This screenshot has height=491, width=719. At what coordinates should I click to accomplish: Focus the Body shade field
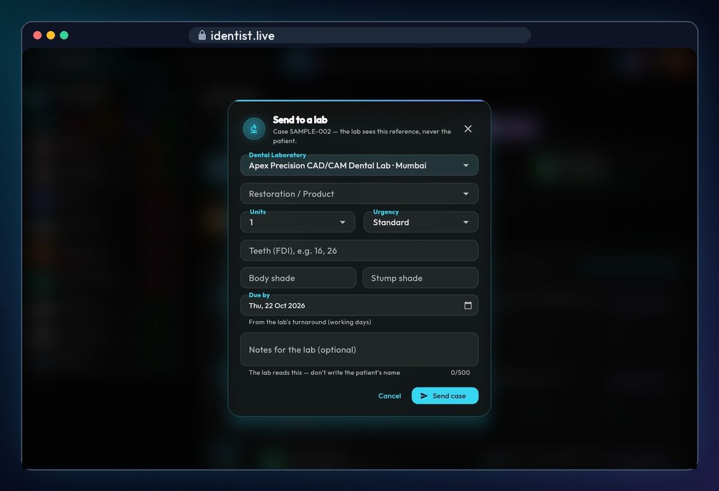coord(298,278)
